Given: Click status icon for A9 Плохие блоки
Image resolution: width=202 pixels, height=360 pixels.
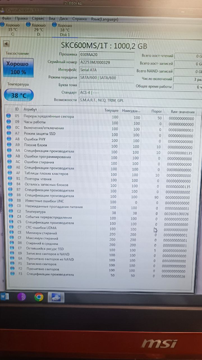Looking at the screenshot, I should (x=9, y=145).
